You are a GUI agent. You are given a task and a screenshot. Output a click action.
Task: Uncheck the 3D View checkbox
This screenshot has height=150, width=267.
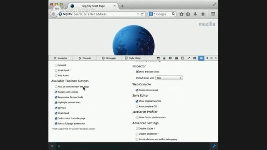pyautogui.click(x=56, y=108)
